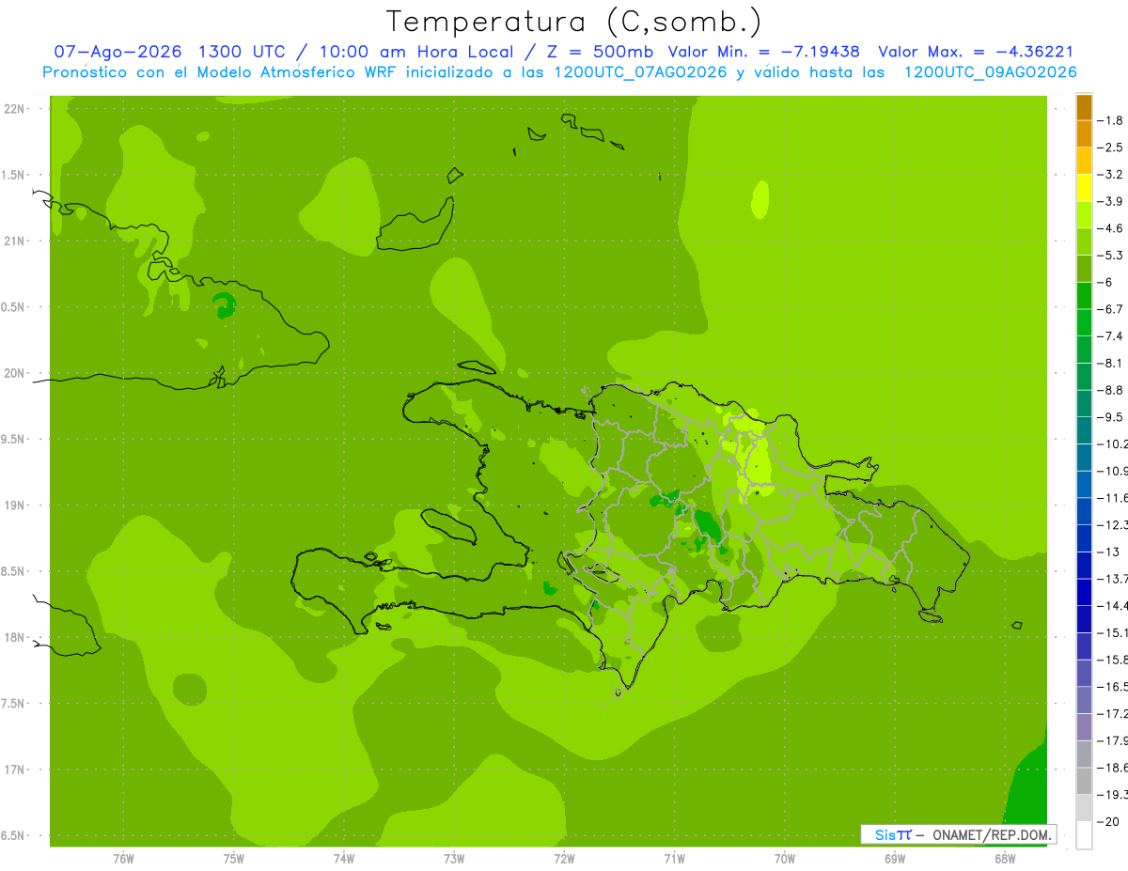The image size is (1128, 871).
Task: Click the "-2.5" colorbar value
Action: pyautogui.click(x=1110, y=148)
